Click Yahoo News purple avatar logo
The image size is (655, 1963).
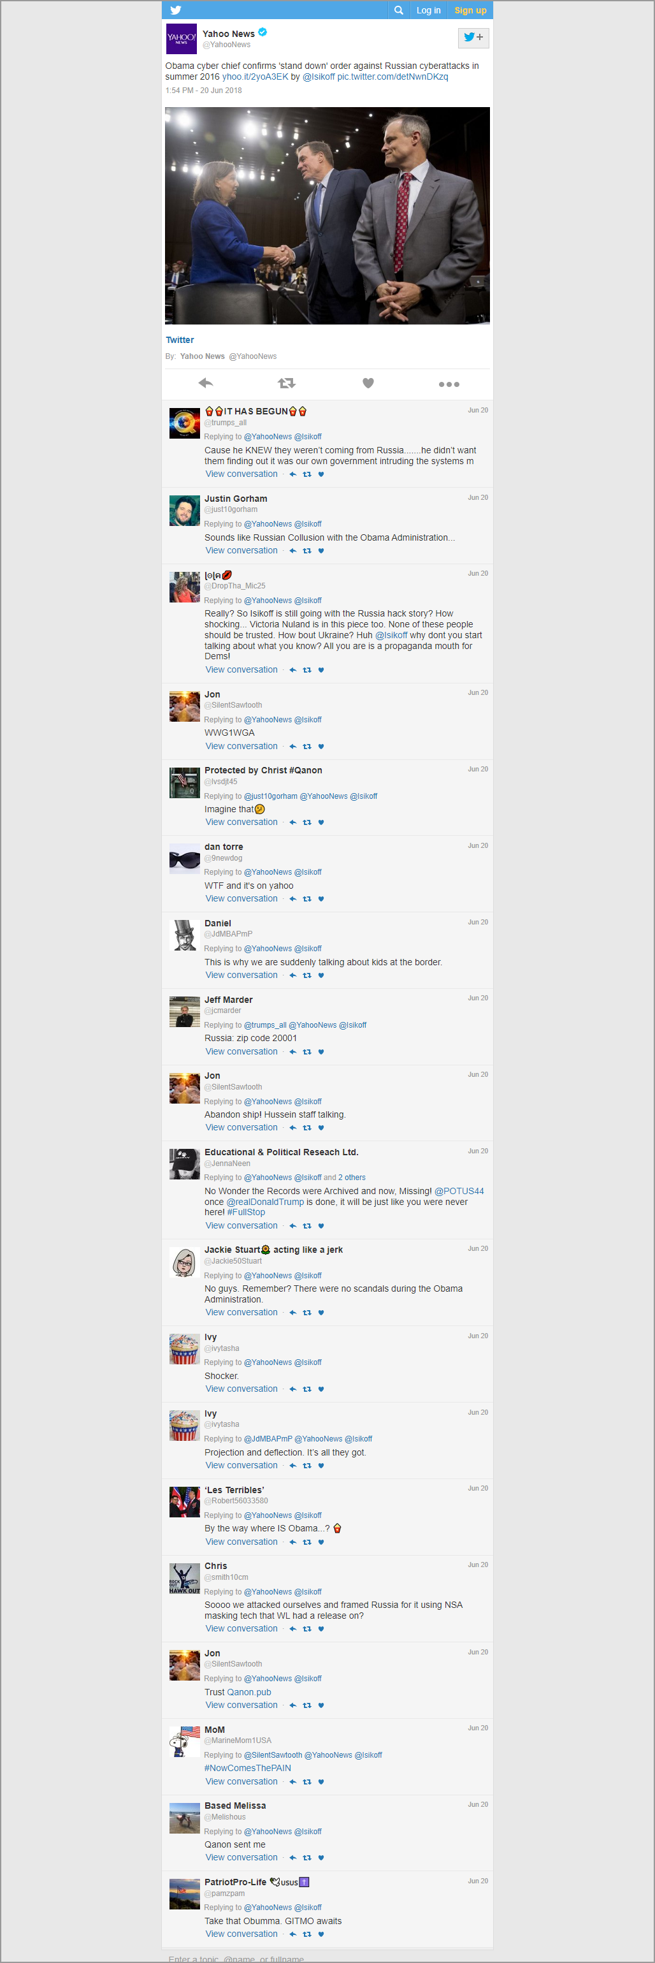[181, 39]
